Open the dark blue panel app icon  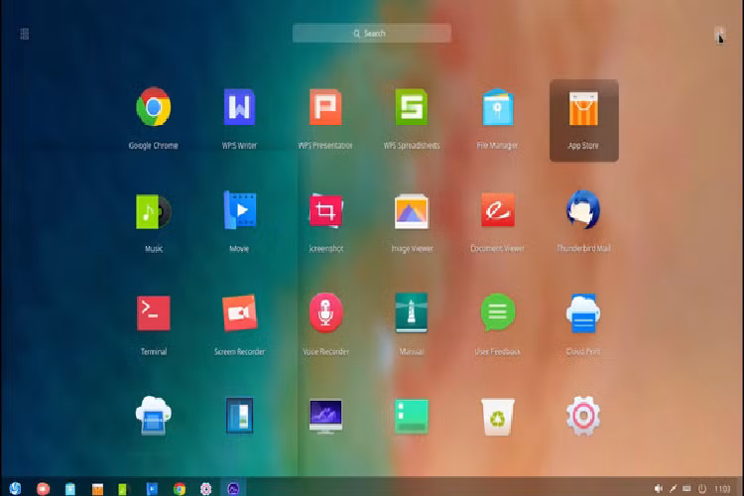pos(239,416)
